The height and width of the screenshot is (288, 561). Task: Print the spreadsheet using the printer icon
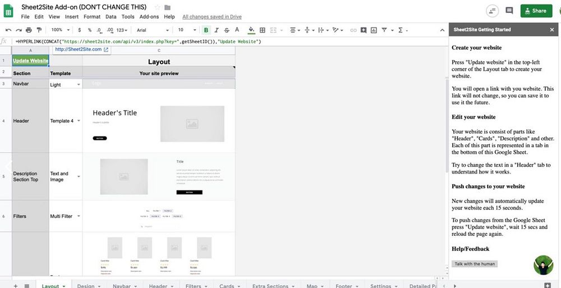29,30
